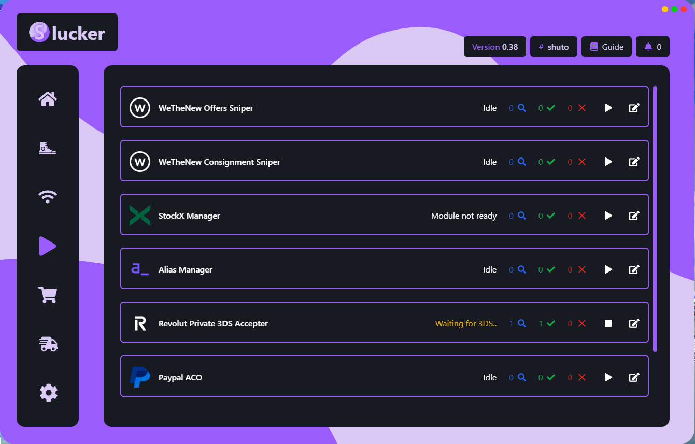Open the sneaker page in sidebar
The width and height of the screenshot is (695, 444).
click(48, 148)
